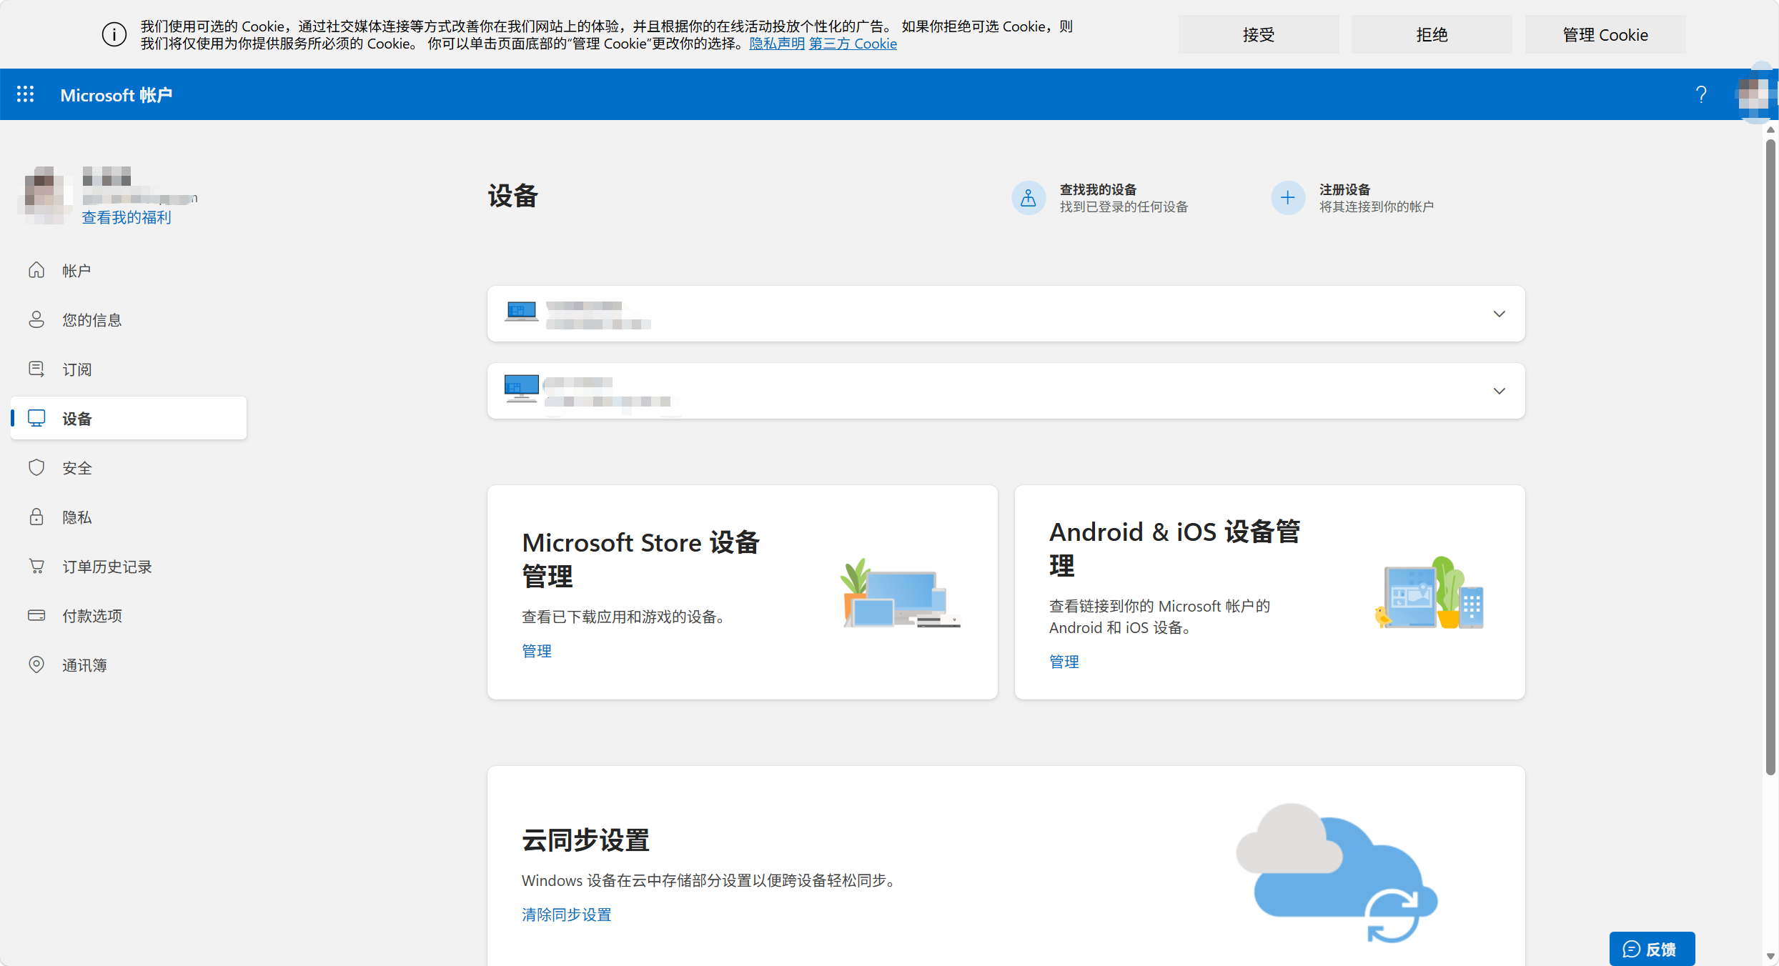Click the text 找到已登录的任何设备
This screenshot has height=966, width=1779.
tap(1124, 206)
